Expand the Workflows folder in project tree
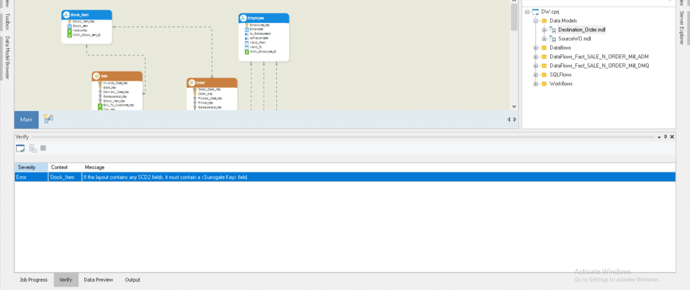This screenshot has width=690, height=290. 535,84
